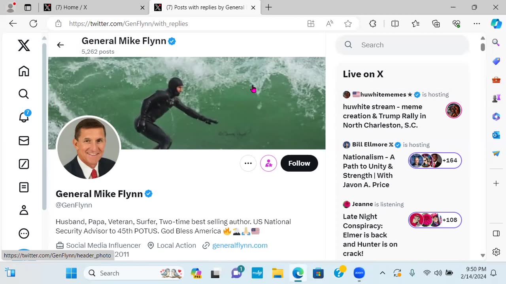The height and width of the screenshot is (284, 506).
Task: Click +108 listeners avatar group
Action: 434,220
